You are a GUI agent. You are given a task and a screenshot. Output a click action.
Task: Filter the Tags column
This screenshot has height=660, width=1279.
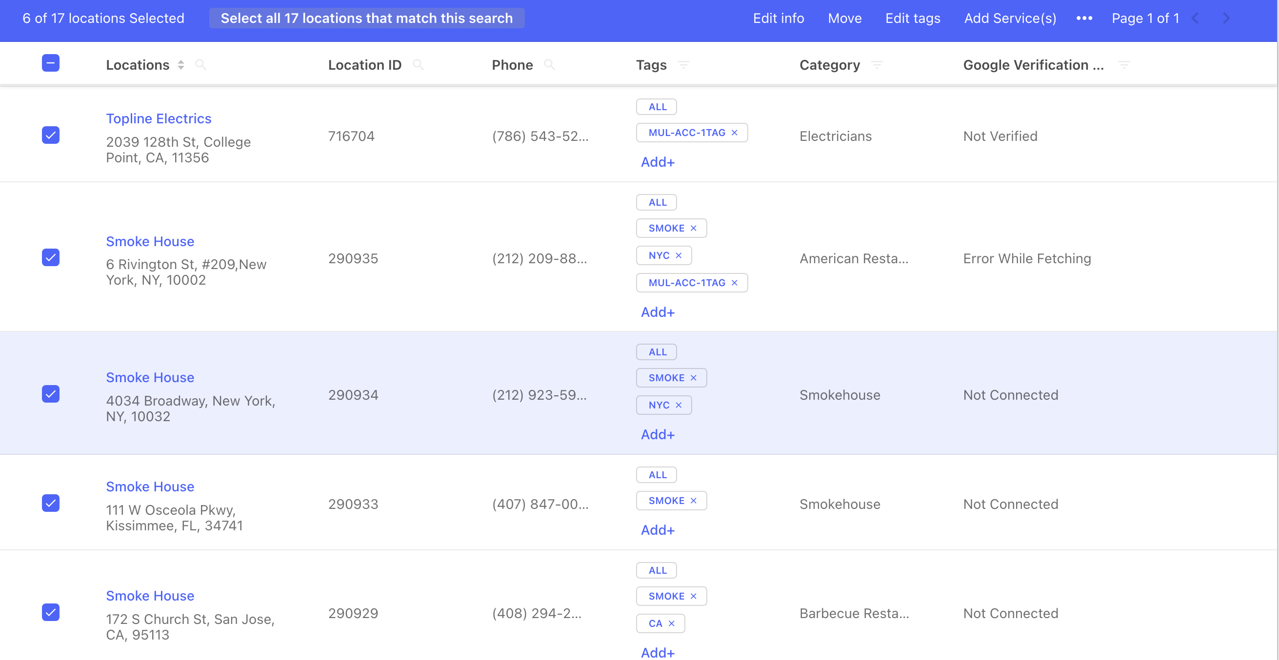coord(684,65)
